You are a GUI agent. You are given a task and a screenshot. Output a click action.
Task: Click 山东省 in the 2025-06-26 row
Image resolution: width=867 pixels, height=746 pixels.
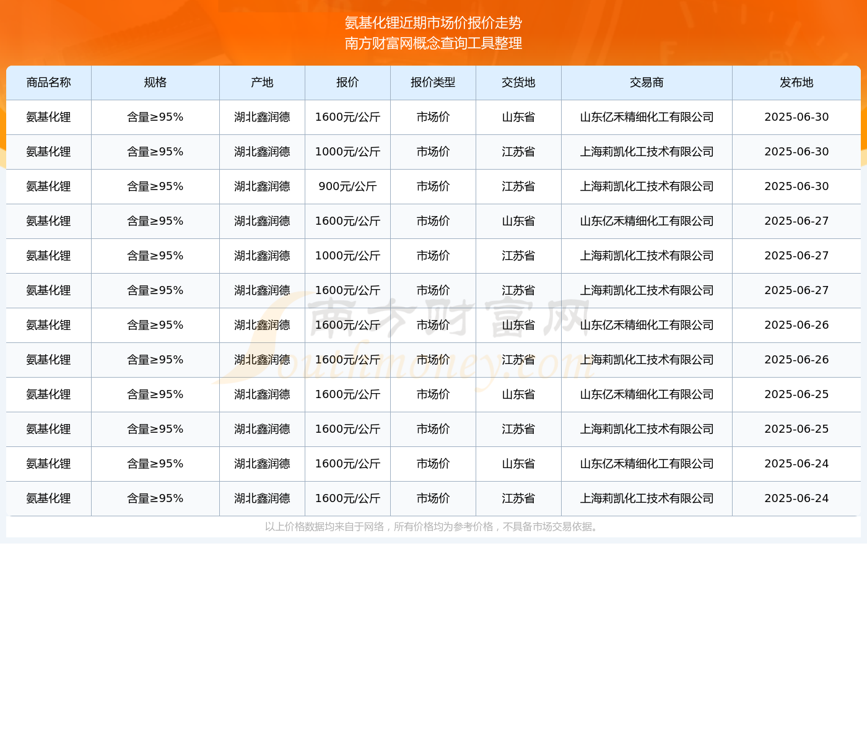coord(518,325)
